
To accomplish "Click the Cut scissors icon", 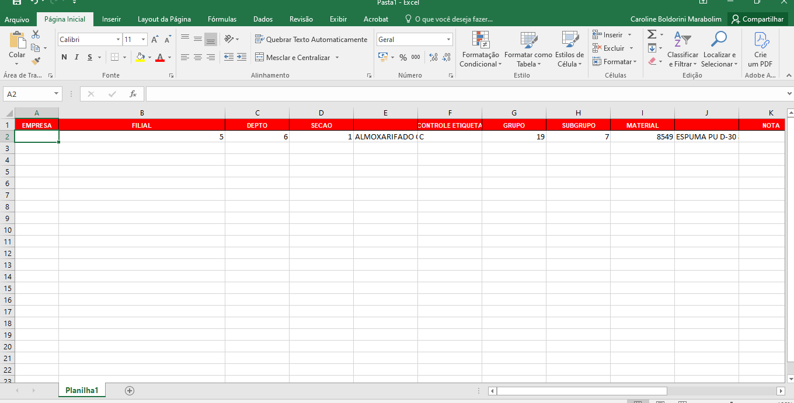I will pyautogui.click(x=36, y=35).
